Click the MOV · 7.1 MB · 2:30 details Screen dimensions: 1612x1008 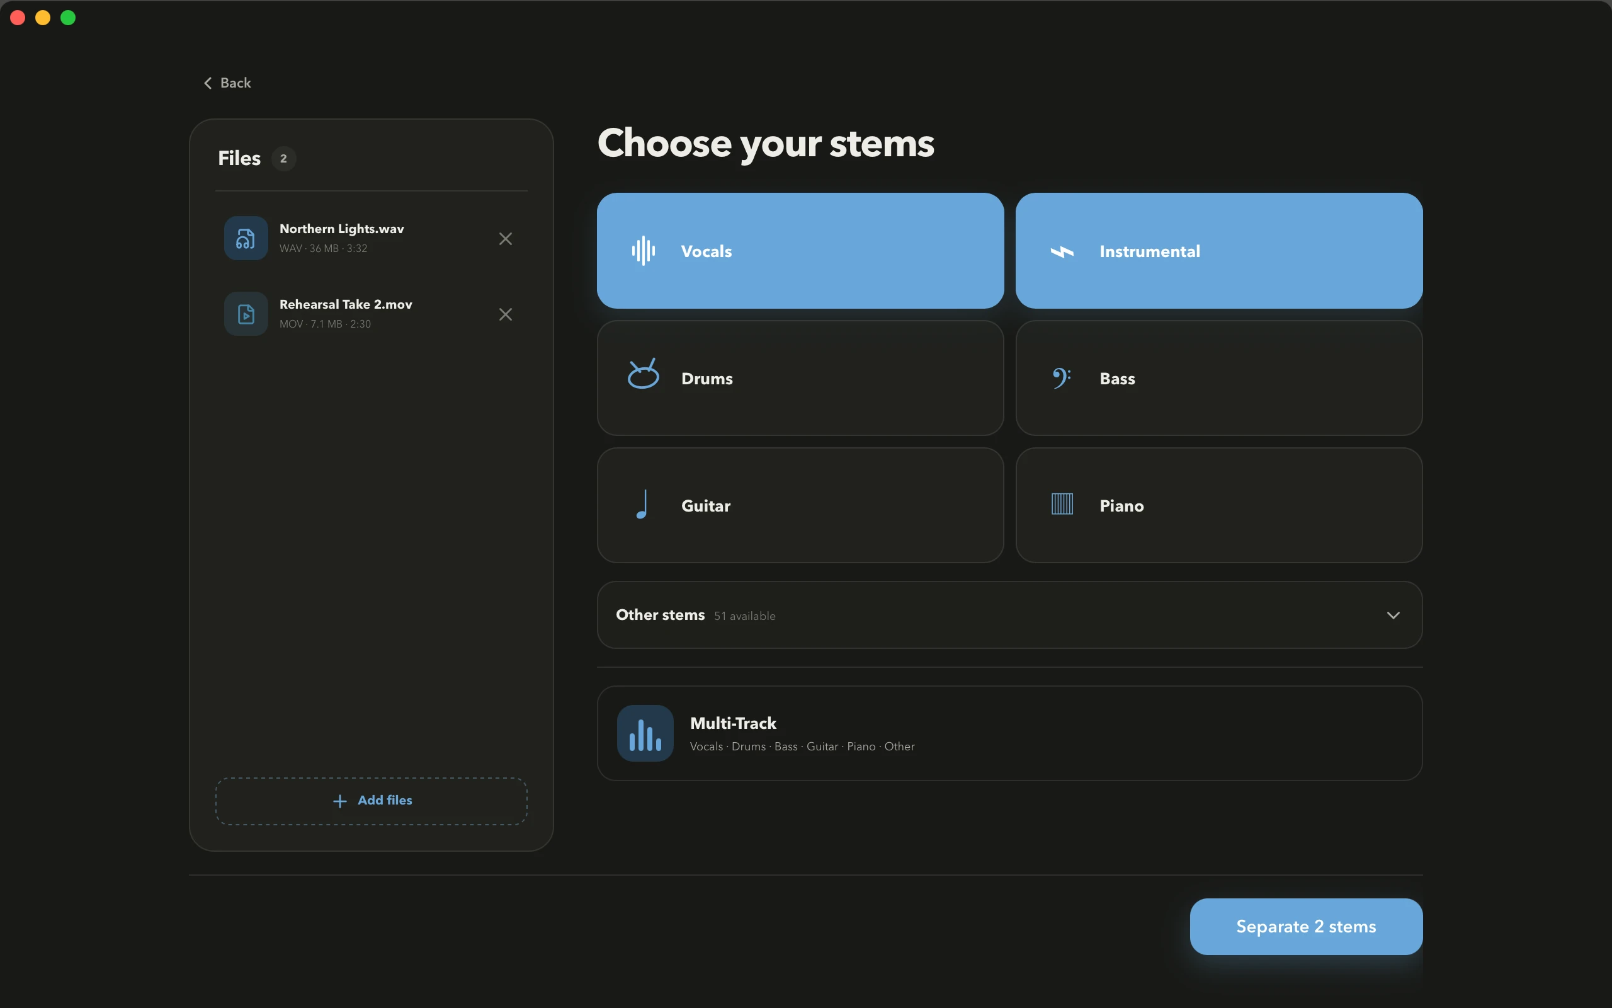[325, 324]
